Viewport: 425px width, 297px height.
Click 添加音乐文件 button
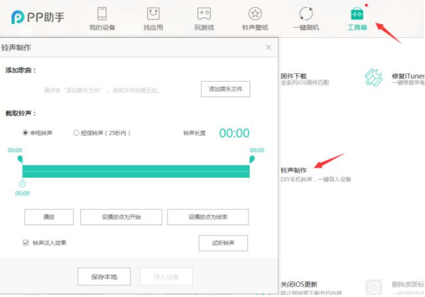225,89
